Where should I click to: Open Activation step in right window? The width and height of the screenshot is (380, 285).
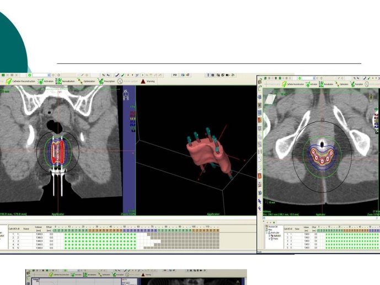click(x=311, y=84)
